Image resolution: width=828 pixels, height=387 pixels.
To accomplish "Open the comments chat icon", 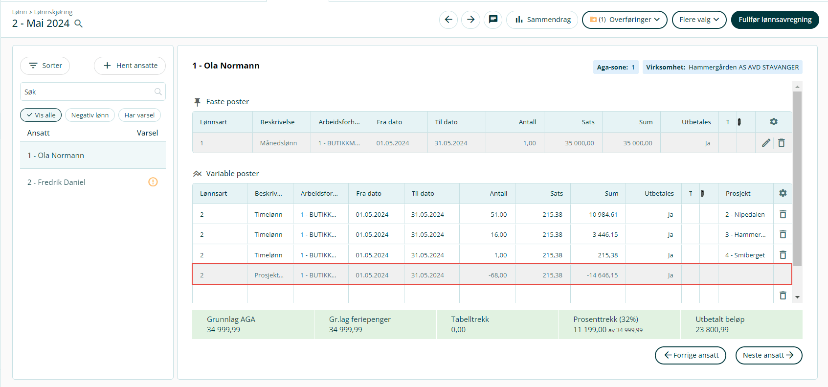I will (493, 20).
